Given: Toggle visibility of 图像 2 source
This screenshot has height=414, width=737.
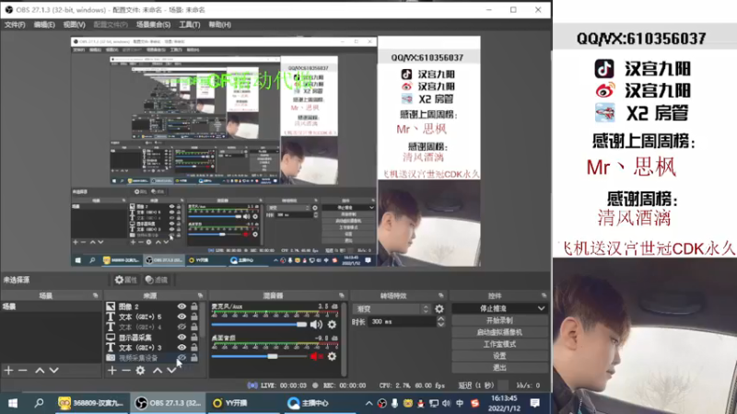Looking at the screenshot, I should [181, 306].
